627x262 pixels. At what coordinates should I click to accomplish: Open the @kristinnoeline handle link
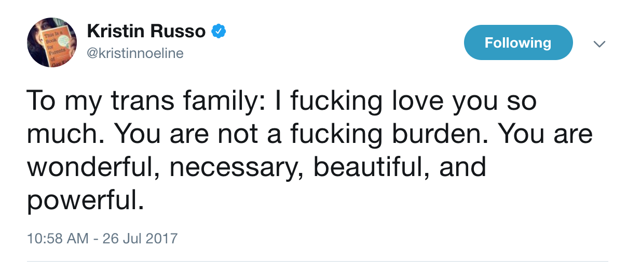[x=135, y=53]
